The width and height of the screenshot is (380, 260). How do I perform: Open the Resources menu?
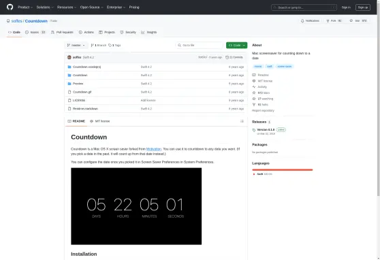coord(67,7)
